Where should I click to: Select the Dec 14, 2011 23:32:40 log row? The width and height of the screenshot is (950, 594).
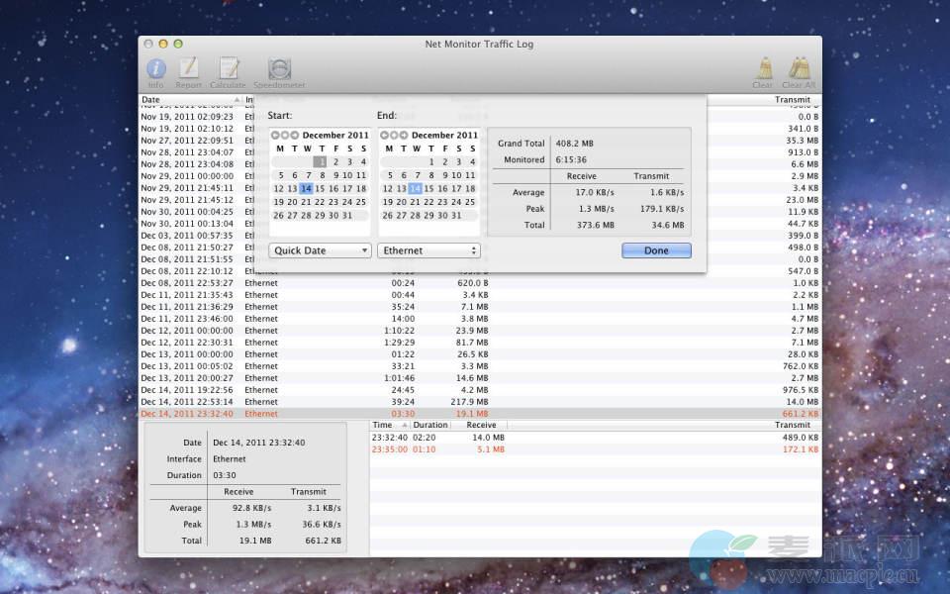point(187,414)
